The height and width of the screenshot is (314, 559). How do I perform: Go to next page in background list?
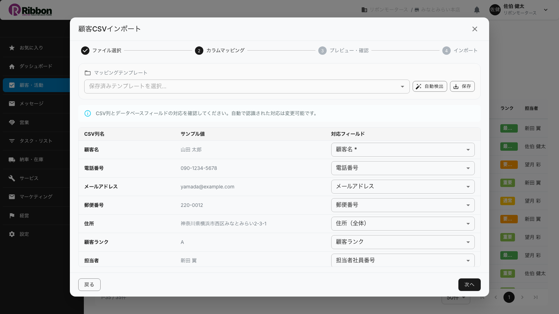522,297
